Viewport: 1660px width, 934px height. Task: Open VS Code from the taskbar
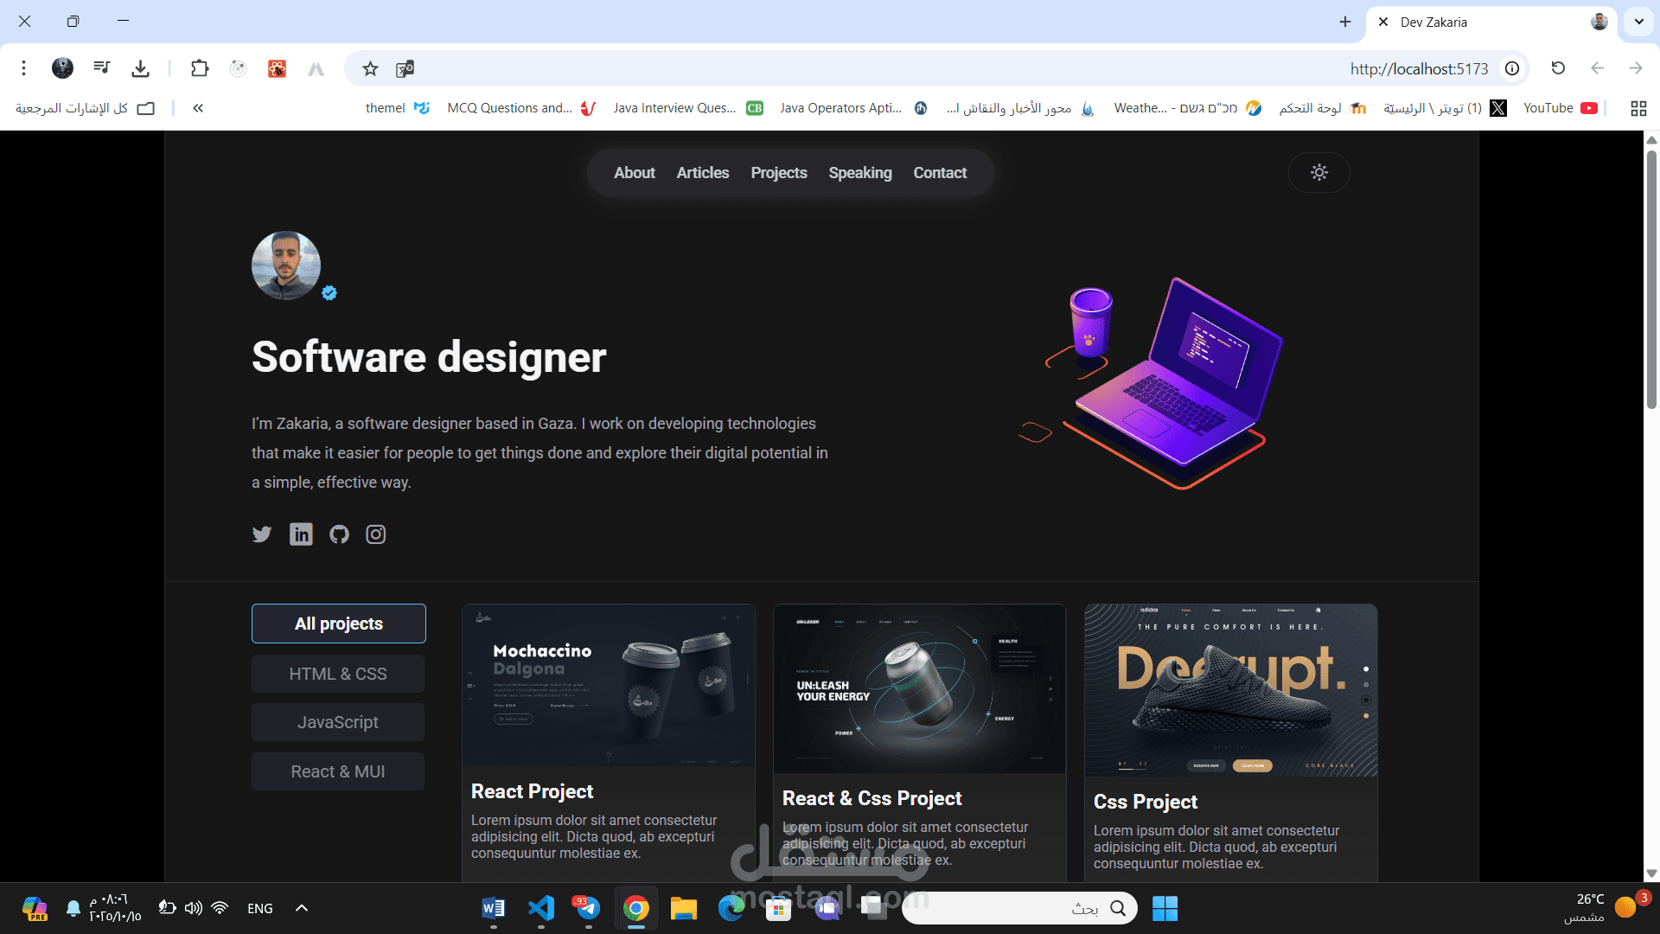pos(541,908)
